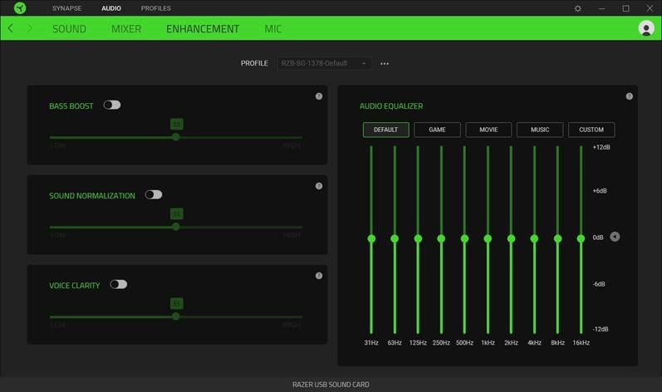Click the 1kHz equalizer slider handle
Screen dimensions: 662x392
488,239
